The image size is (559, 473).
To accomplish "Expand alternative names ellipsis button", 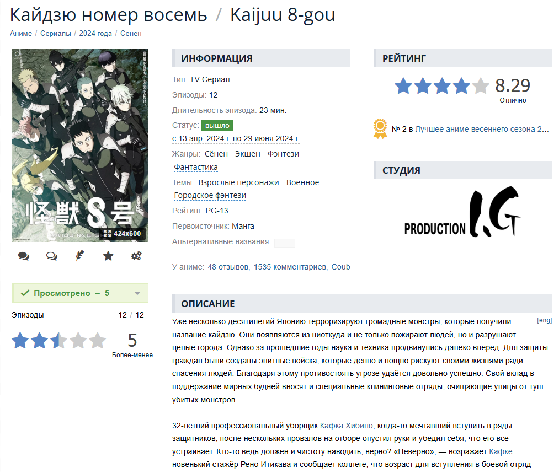I will (285, 243).
